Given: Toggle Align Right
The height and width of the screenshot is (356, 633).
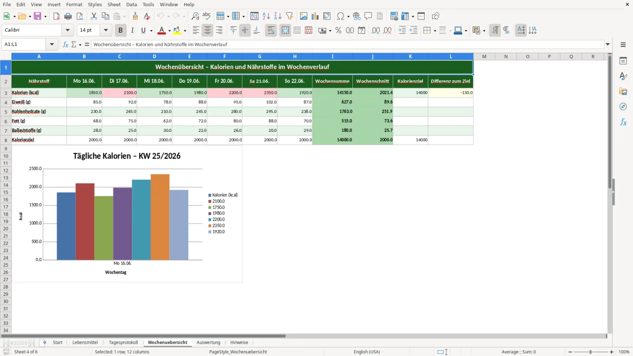Looking at the screenshot, I should 219,31.
